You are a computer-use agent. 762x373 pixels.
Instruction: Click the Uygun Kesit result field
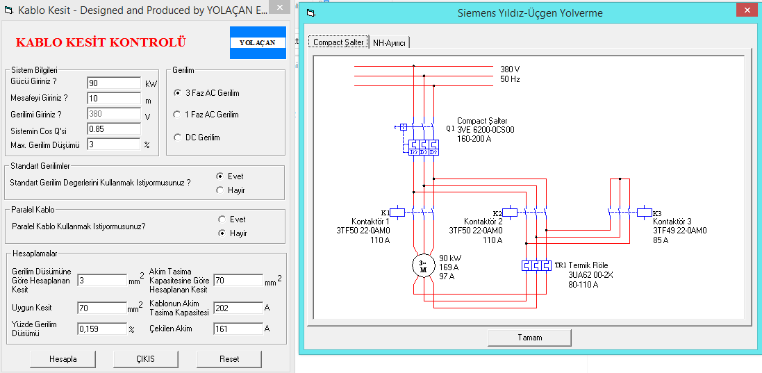click(102, 308)
